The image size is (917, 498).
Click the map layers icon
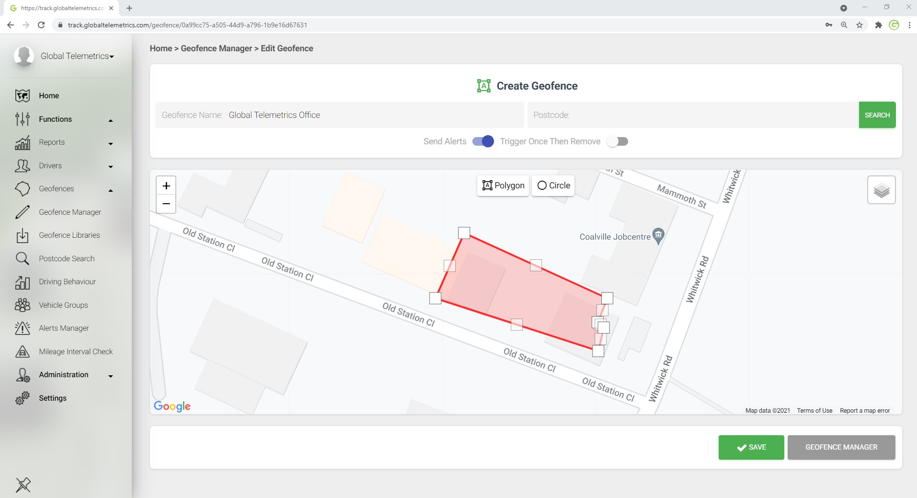coord(881,190)
